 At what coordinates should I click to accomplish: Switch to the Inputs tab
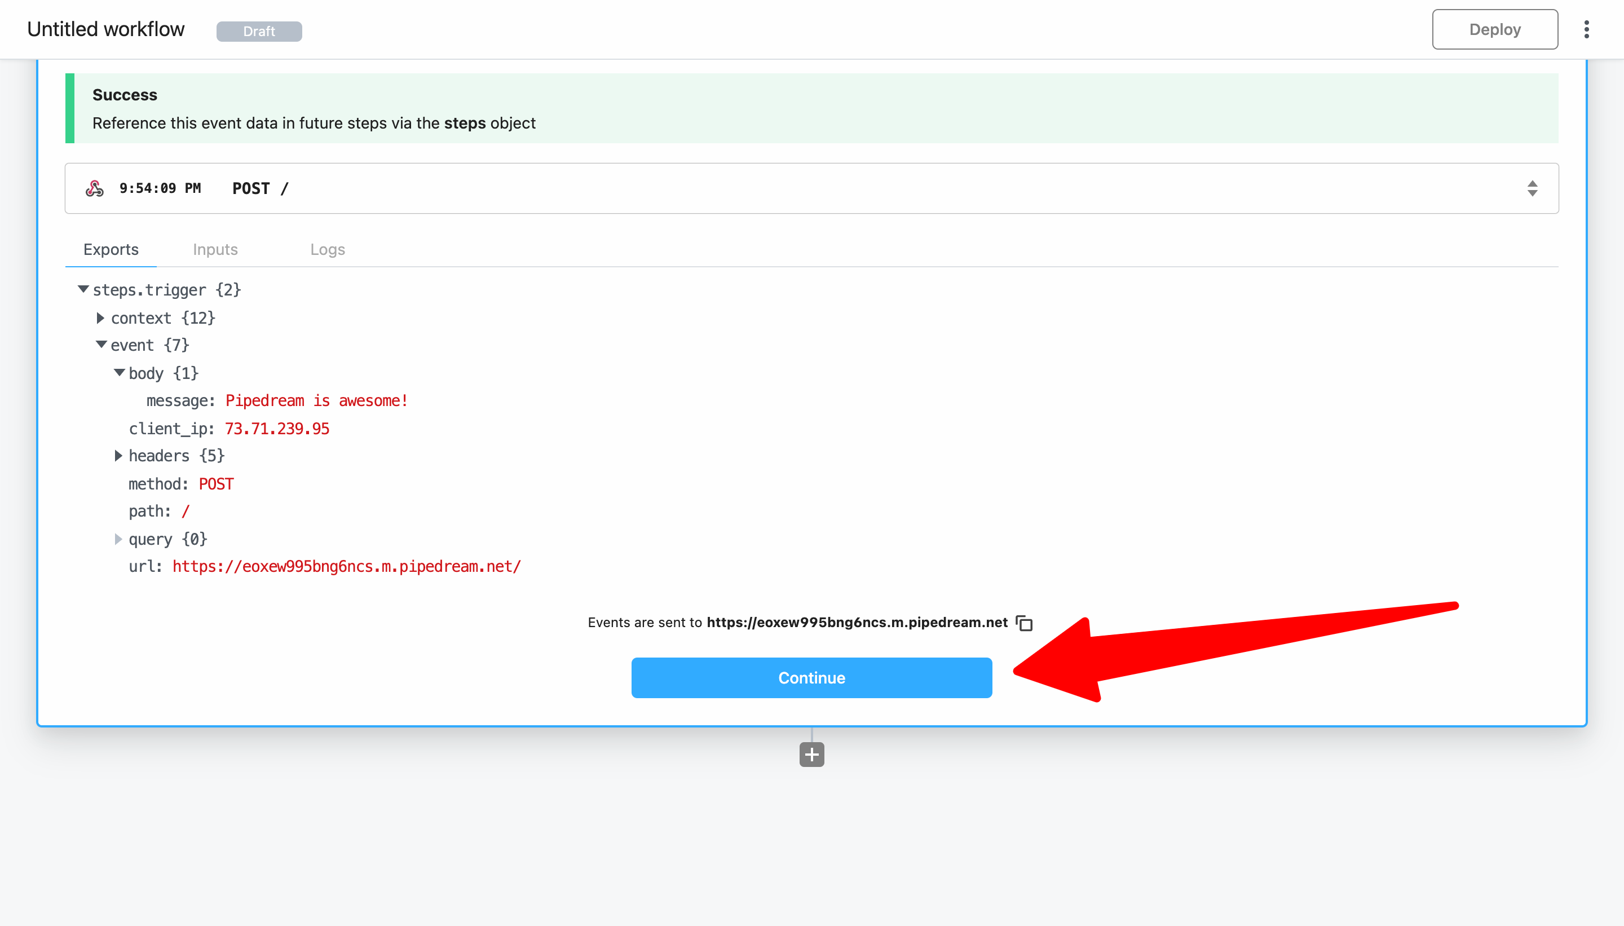click(x=215, y=249)
